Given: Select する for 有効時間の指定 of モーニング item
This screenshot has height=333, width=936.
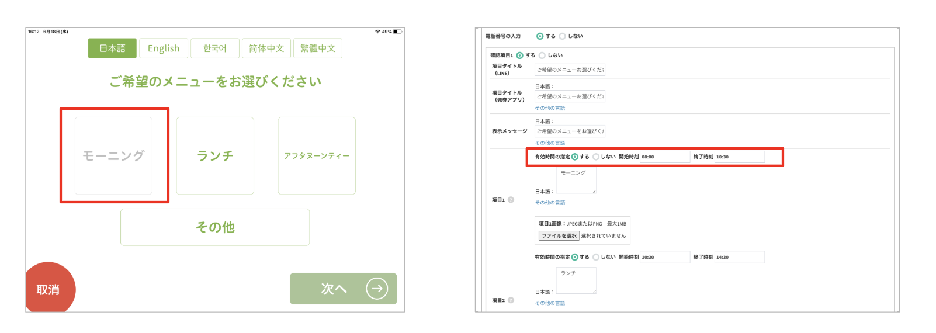Looking at the screenshot, I should (575, 157).
